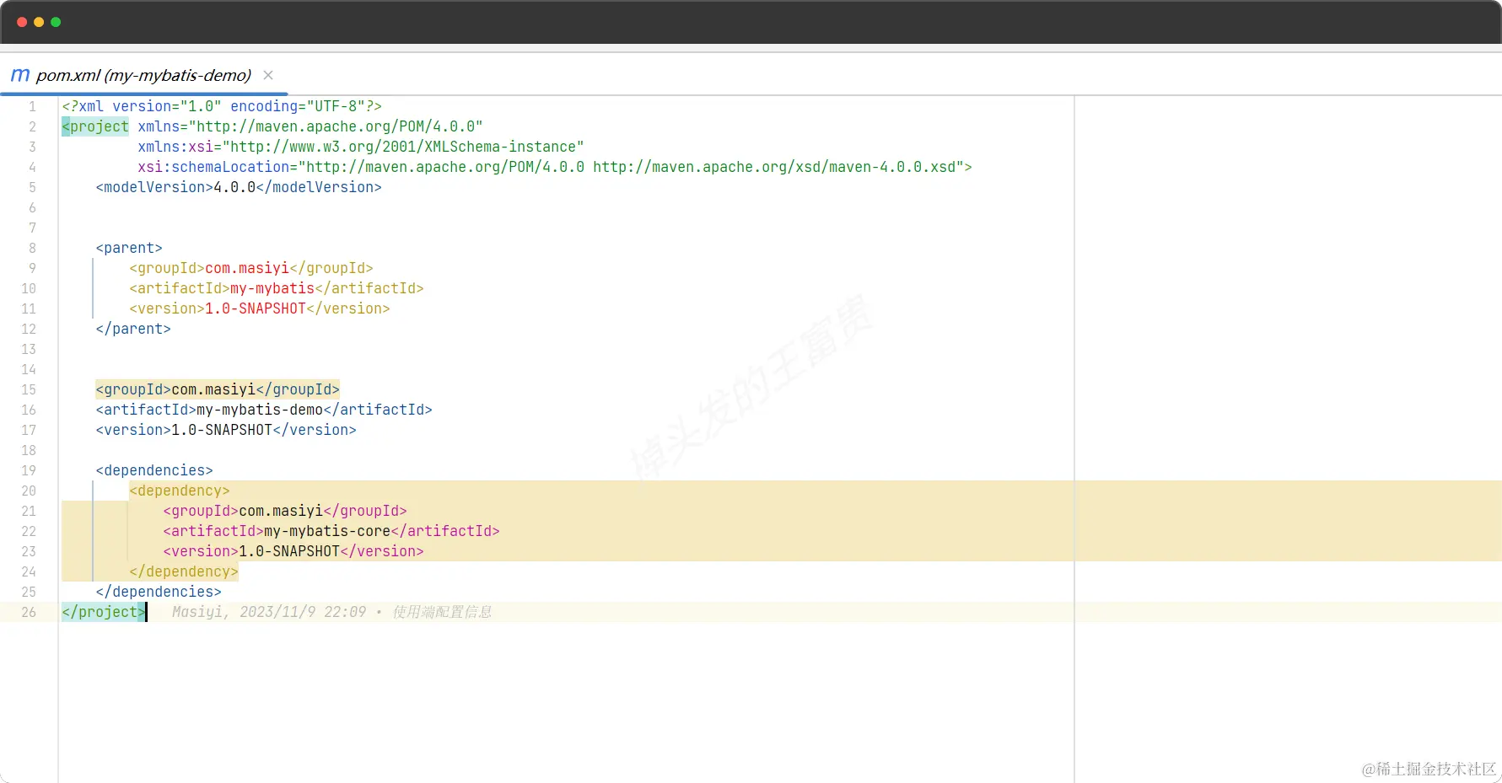Click the closing dependencies tag
1502x783 pixels.
159,592
